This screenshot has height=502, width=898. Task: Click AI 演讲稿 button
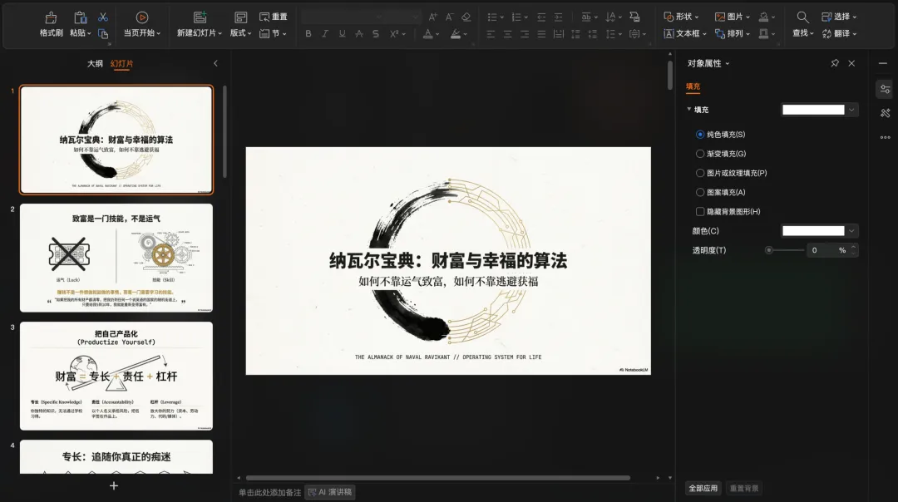[330, 492]
